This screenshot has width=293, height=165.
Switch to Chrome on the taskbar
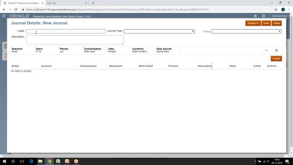(49, 161)
